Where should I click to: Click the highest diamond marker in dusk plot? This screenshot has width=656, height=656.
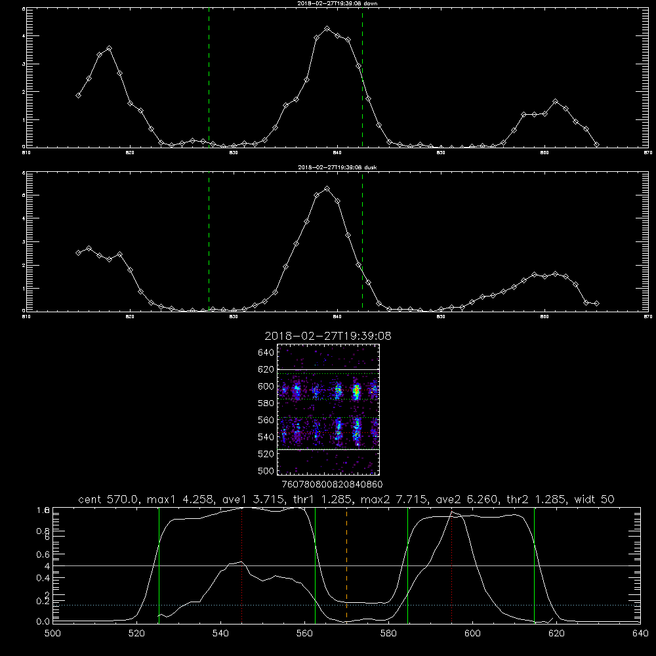pyautogui.click(x=327, y=189)
